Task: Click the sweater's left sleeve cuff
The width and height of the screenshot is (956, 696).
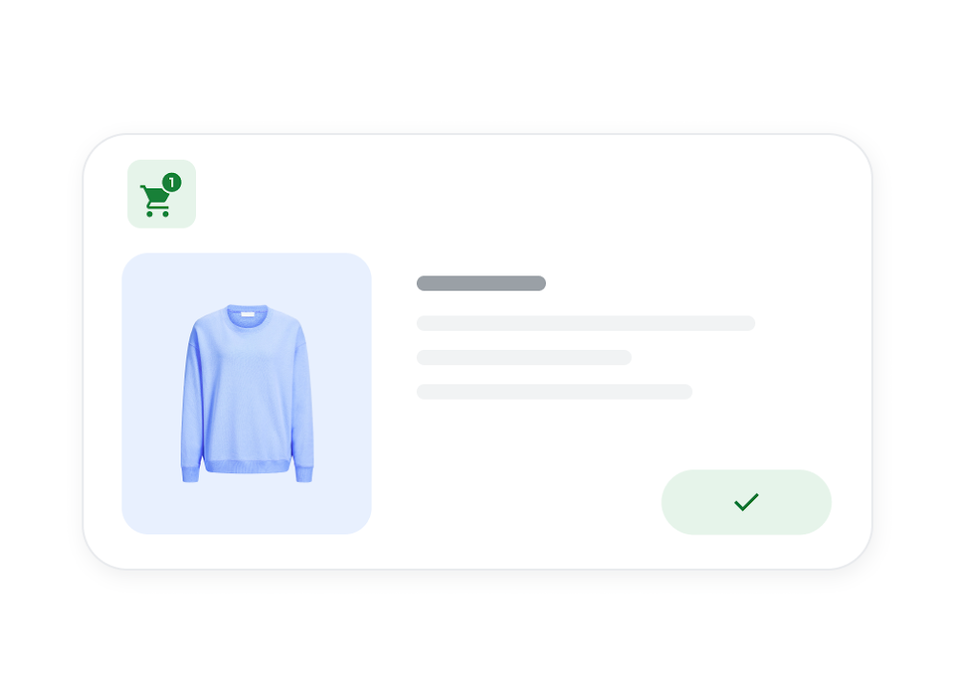Action: tap(190, 473)
